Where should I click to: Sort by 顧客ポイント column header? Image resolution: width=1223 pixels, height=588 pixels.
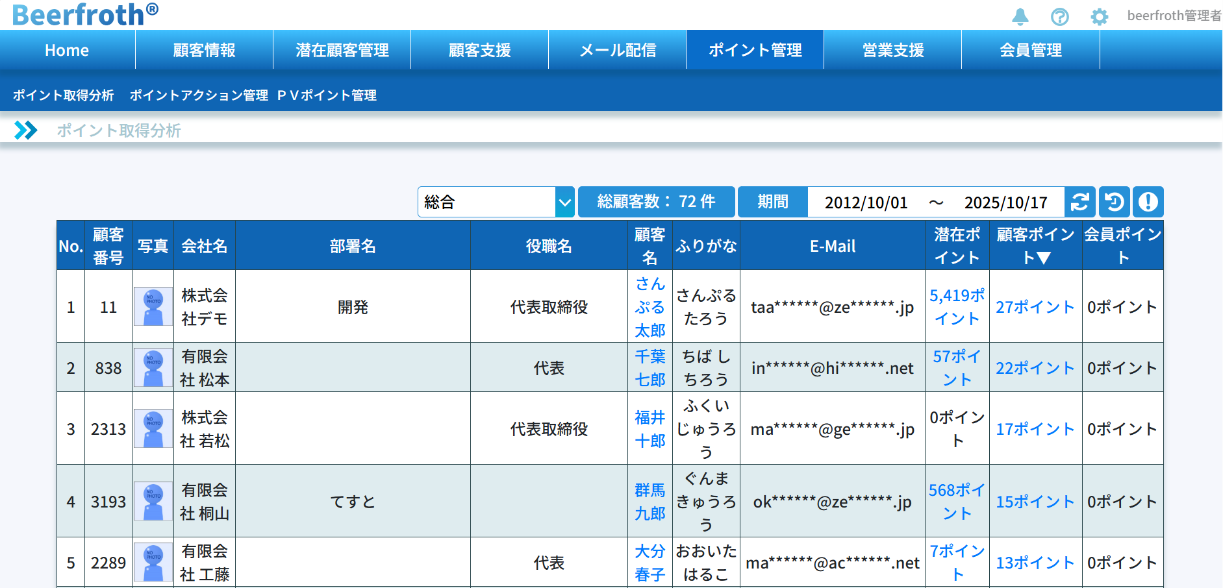1035,245
